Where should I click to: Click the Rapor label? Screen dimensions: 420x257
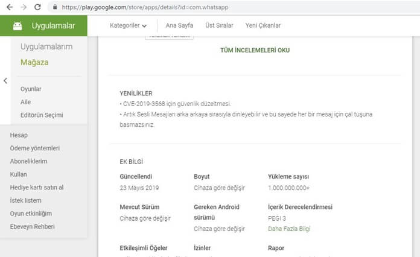(276, 248)
